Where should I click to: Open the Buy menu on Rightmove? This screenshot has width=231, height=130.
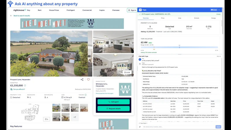(29, 10)
